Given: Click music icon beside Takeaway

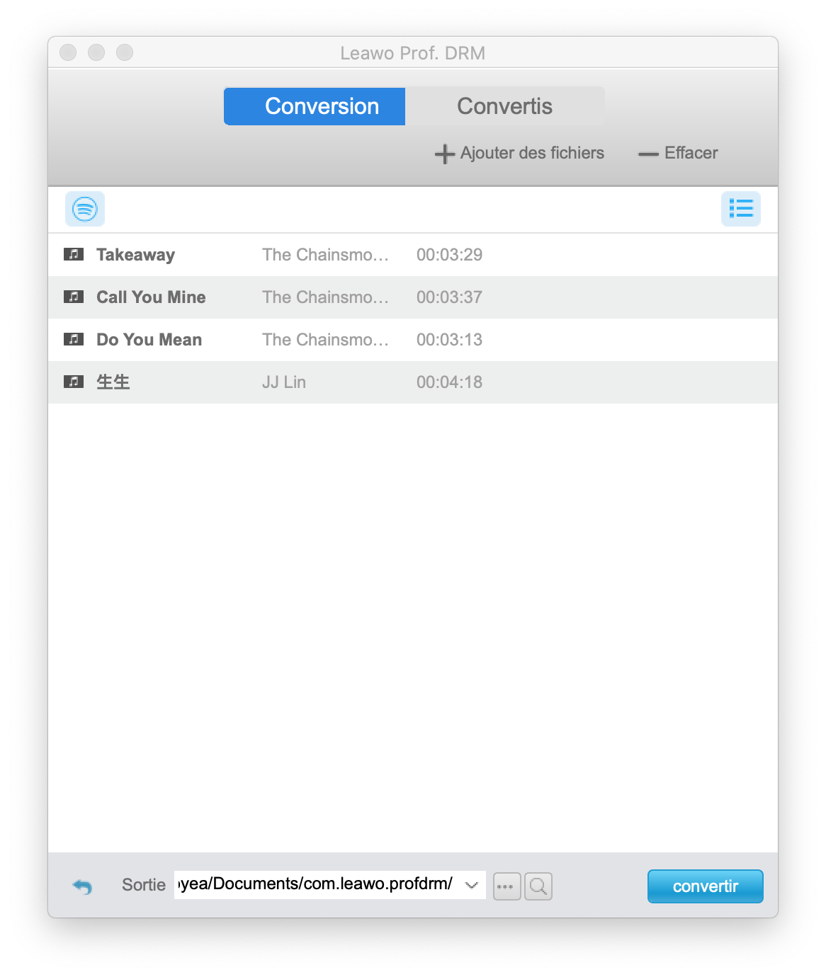Looking at the screenshot, I should [x=74, y=254].
